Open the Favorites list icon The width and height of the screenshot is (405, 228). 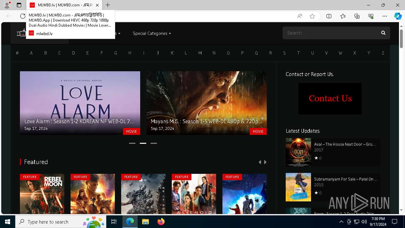coord(343,16)
